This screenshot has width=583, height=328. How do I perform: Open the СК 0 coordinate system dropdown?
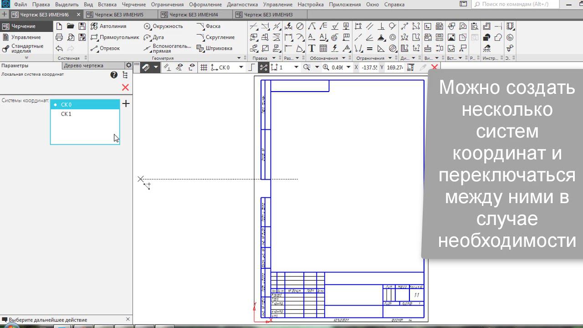pos(241,67)
